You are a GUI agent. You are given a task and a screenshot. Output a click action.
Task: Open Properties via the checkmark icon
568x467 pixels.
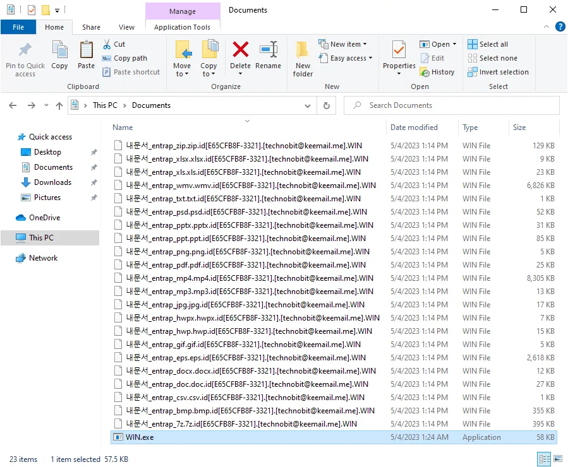coord(399,50)
